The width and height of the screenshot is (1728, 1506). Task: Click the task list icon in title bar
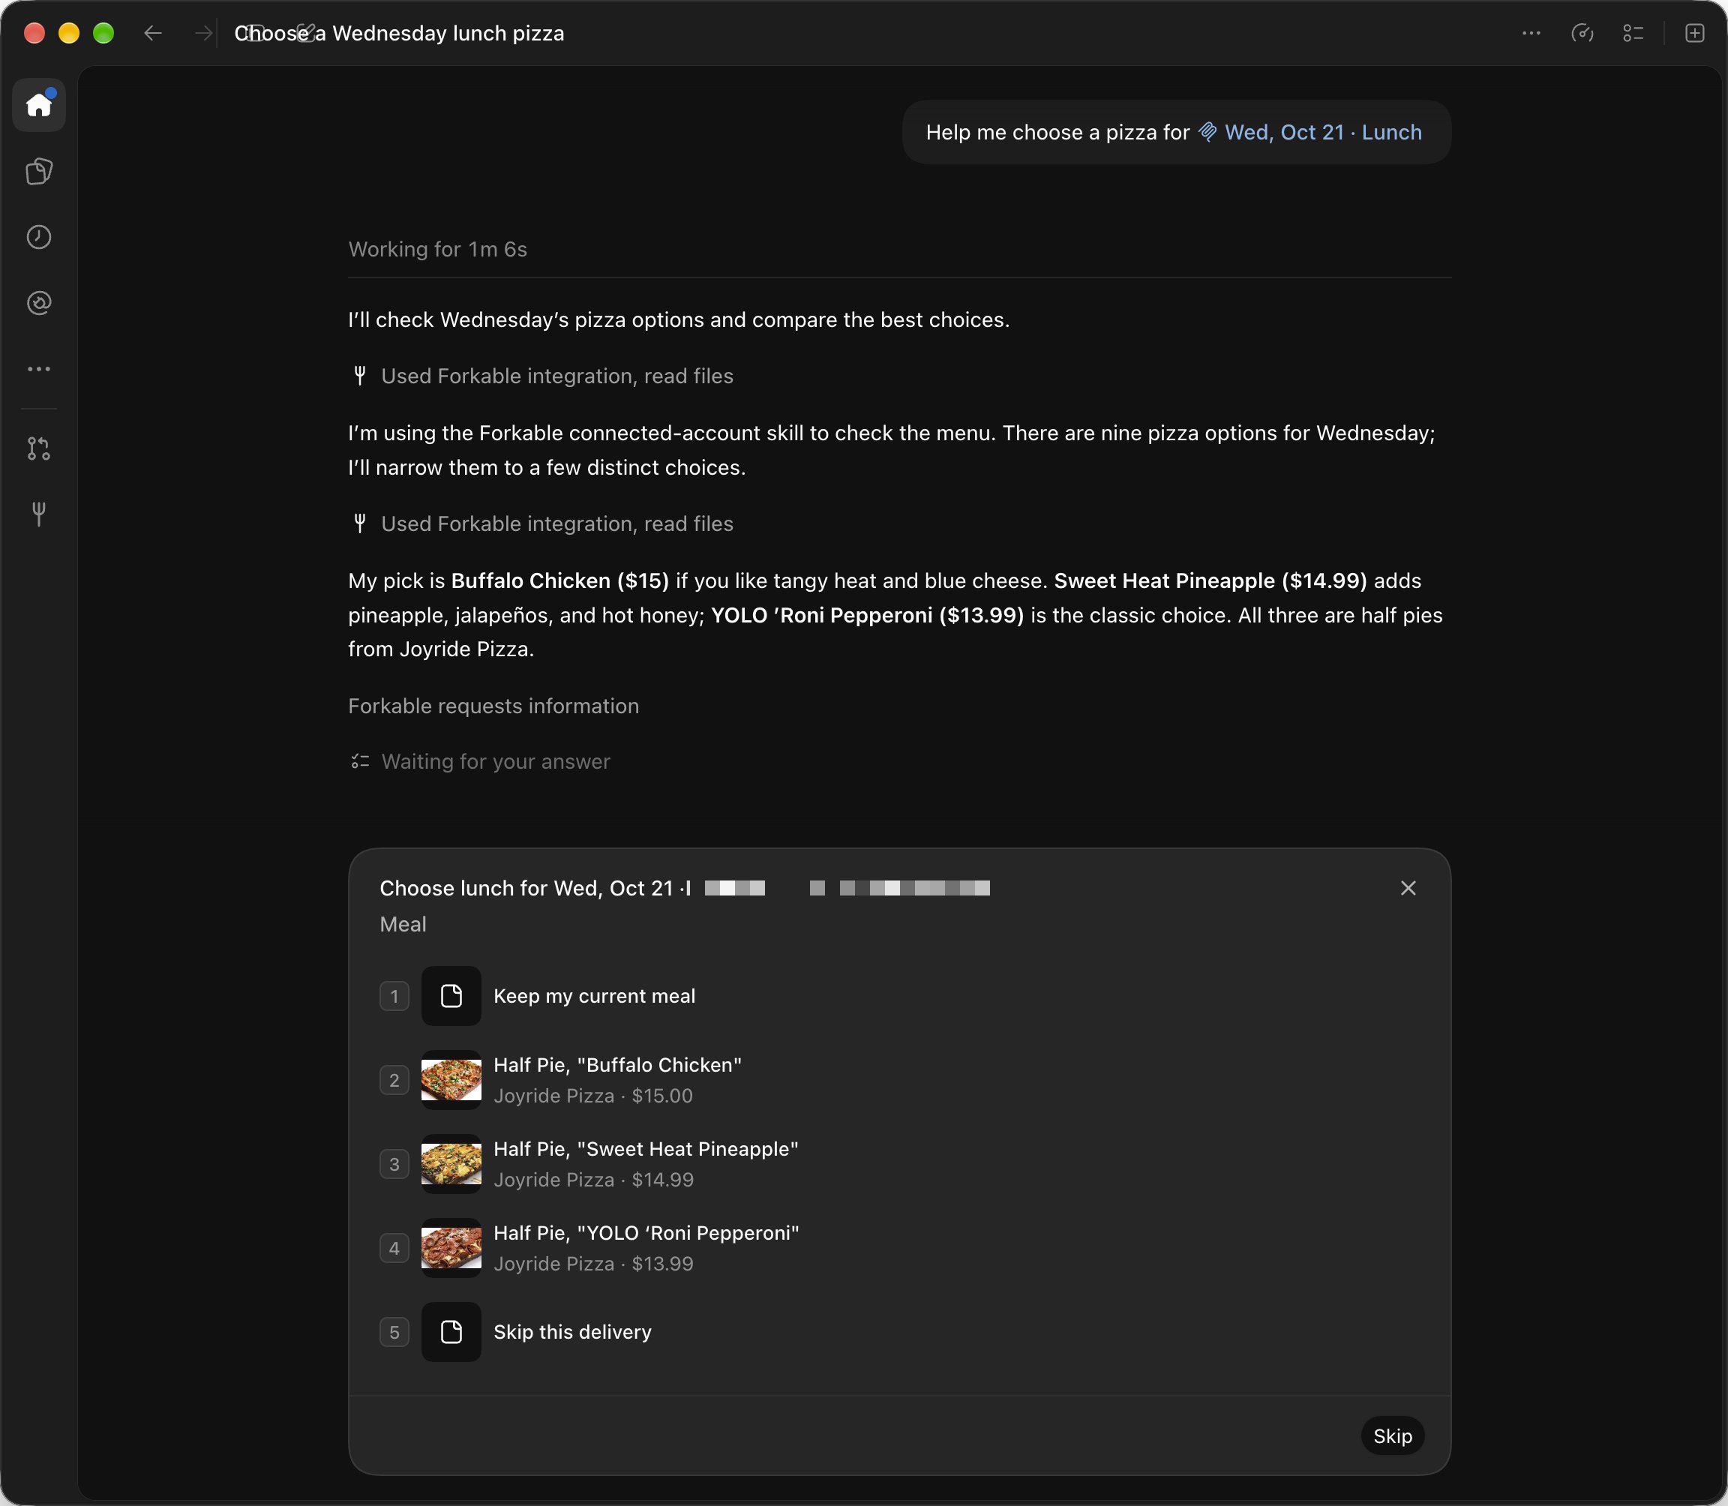[1633, 33]
